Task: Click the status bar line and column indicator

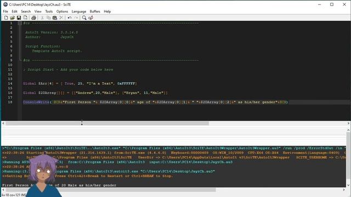Action: click(x=14, y=195)
